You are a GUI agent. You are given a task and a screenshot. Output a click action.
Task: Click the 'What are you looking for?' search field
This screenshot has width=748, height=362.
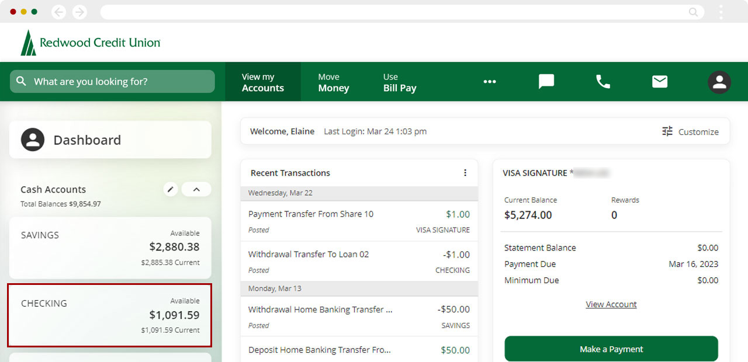112,81
